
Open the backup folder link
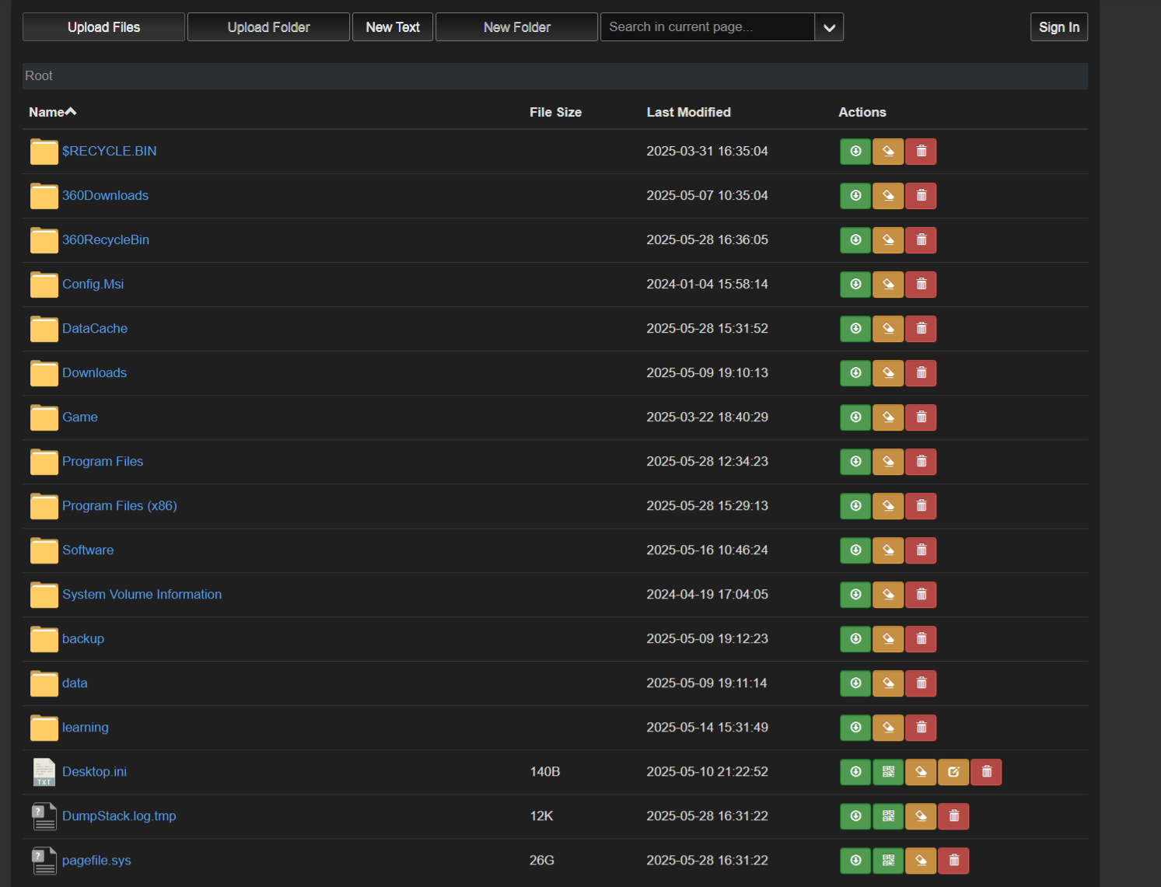[83, 639]
